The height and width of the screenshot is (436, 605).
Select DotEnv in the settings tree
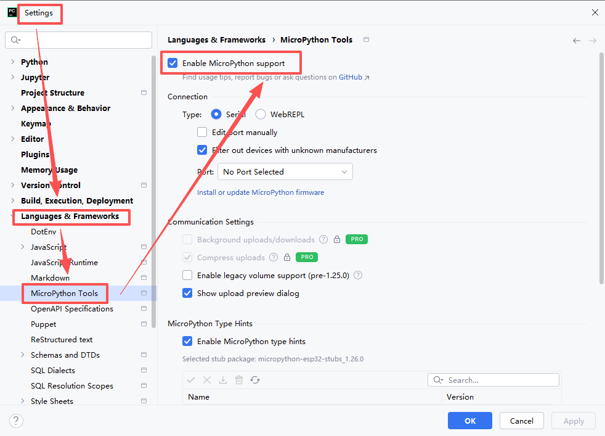point(44,232)
